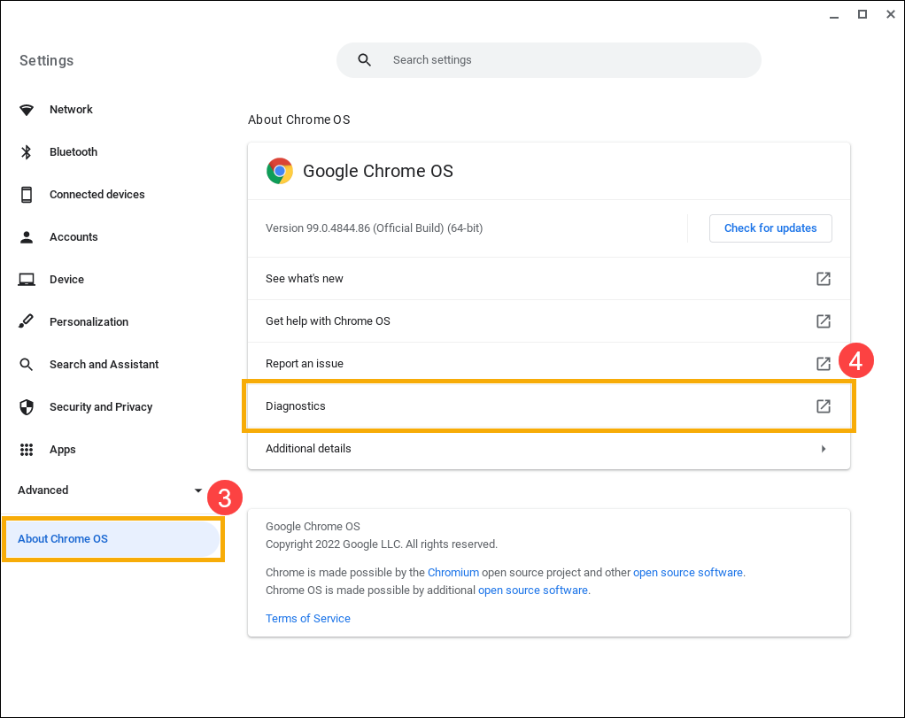The image size is (905, 718).
Task: Open external link icon for Get help
Action: [823, 320]
